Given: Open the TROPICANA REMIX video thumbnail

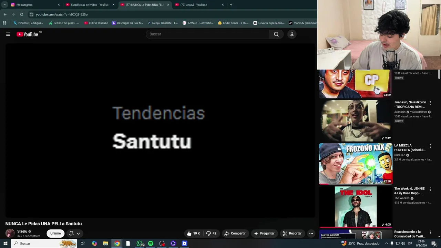Looking at the screenshot, I should click(356, 121).
